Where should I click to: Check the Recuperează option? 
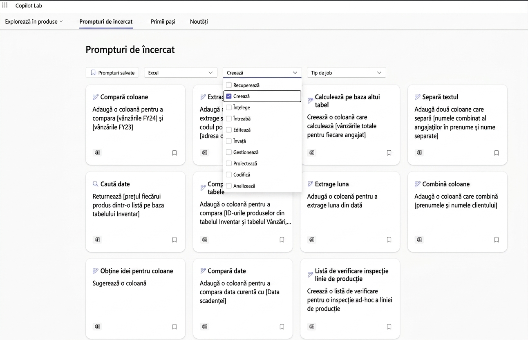(229, 85)
